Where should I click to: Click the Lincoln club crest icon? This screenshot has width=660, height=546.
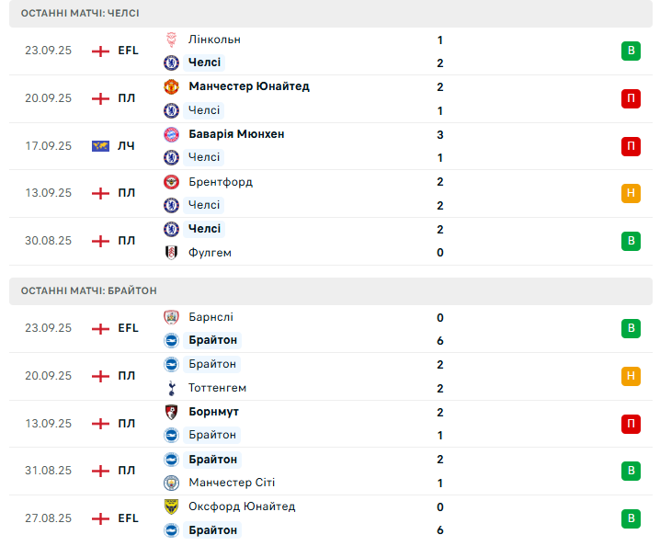coord(171,40)
